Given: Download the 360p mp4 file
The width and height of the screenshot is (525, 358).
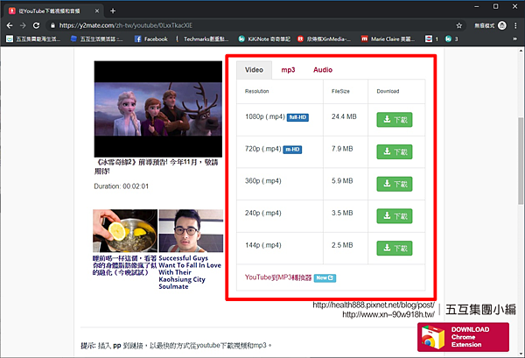Looking at the screenshot, I should click(x=395, y=184).
